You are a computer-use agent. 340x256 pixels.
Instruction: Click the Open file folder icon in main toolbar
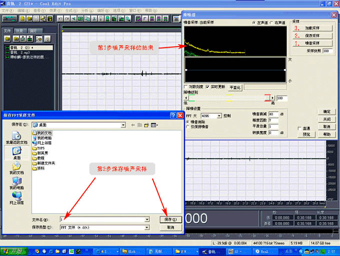click(x=29, y=19)
